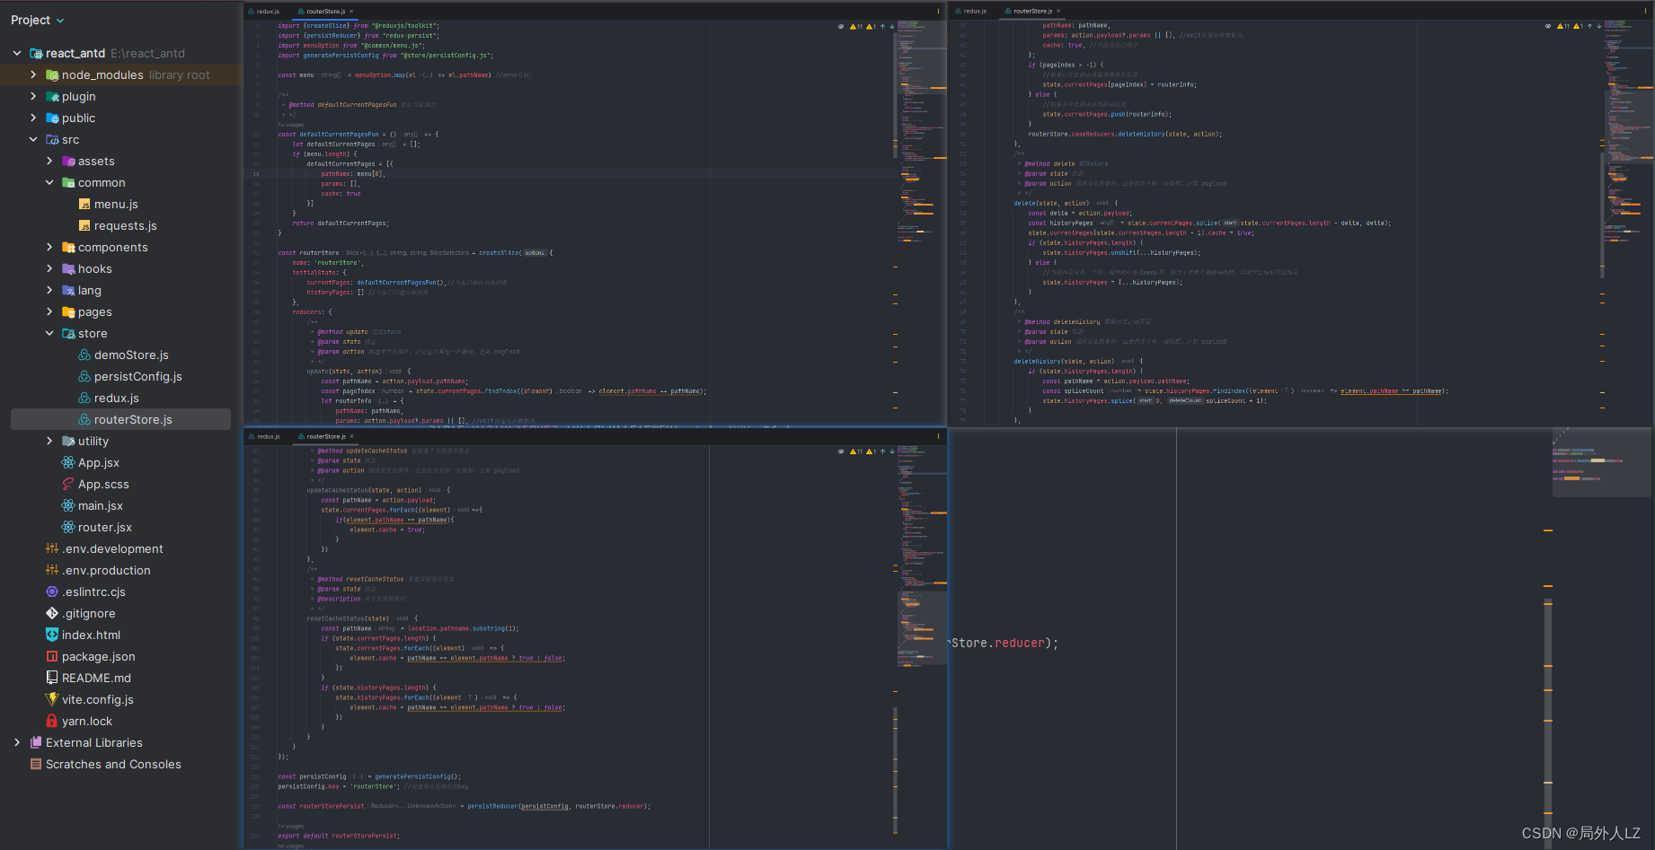The image size is (1655, 850).
Task: Select routerStore.js in project tree
Action: (120, 419)
